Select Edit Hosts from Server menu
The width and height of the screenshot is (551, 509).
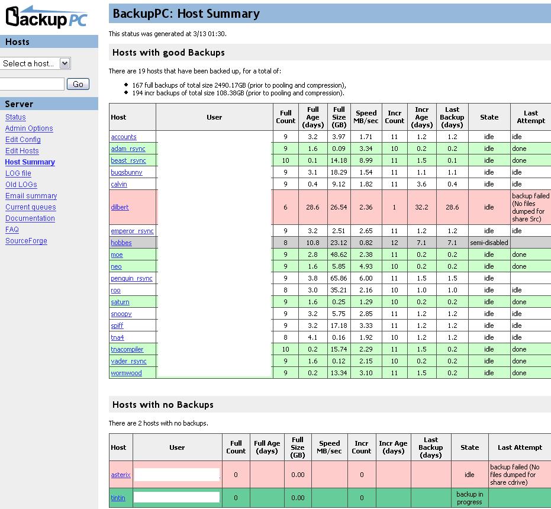coord(22,151)
